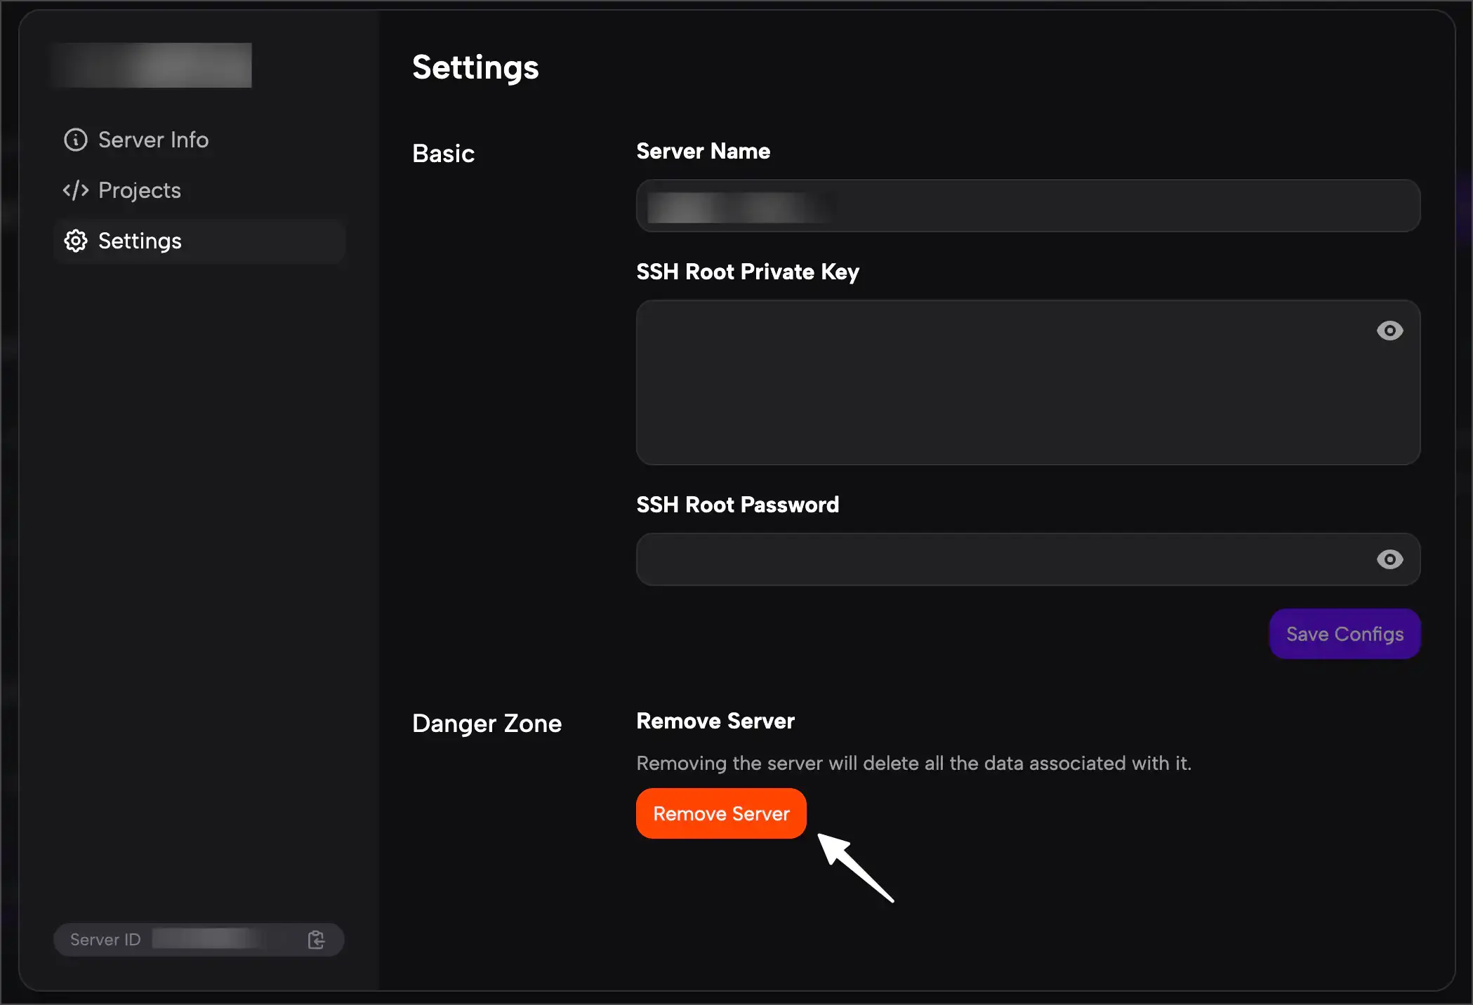This screenshot has width=1473, height=1005.
Task: Click the Settings page heading
Action: pyautogui.click(x=475, y=67)
